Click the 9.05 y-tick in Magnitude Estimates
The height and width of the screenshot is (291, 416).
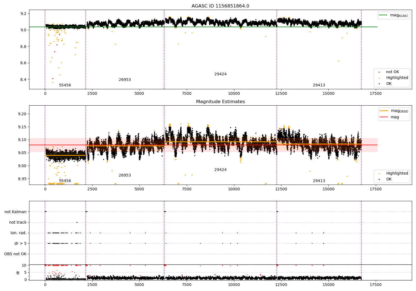tap(22, 153)
